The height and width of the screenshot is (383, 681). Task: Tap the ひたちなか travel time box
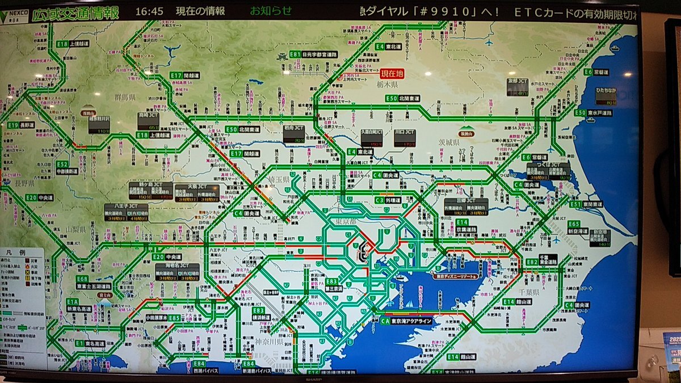click(606, 96)
